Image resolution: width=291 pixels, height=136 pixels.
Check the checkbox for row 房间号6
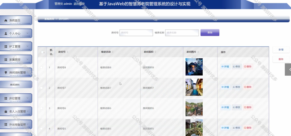pos(41,108)
